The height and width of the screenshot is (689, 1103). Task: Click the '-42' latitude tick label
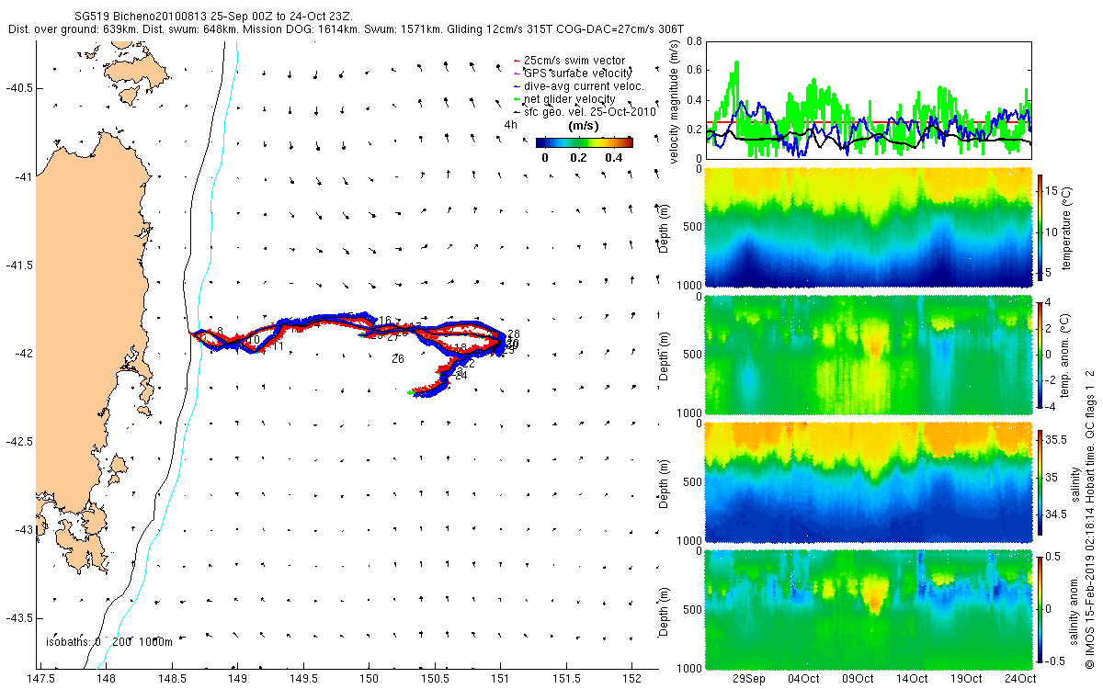pos(22,354)
